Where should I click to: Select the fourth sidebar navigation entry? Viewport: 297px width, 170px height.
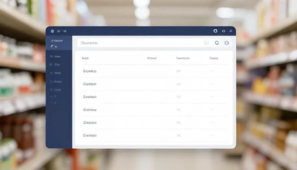(x=56, y=81)
